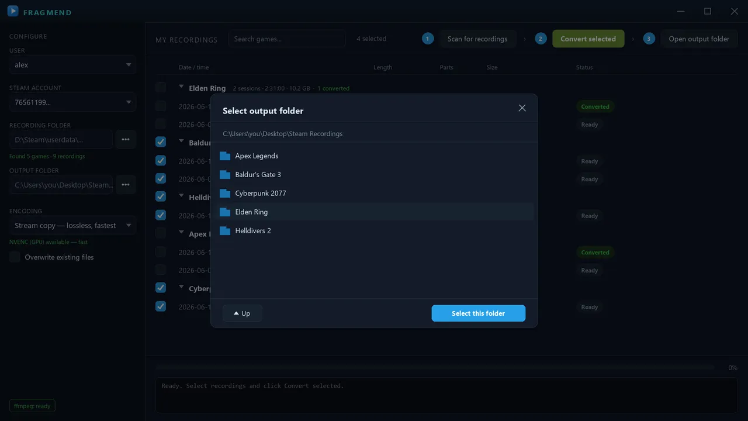Viewport: 748px width, 421px height.
Task: Click the Recording Folder path field
Action: 61,140
